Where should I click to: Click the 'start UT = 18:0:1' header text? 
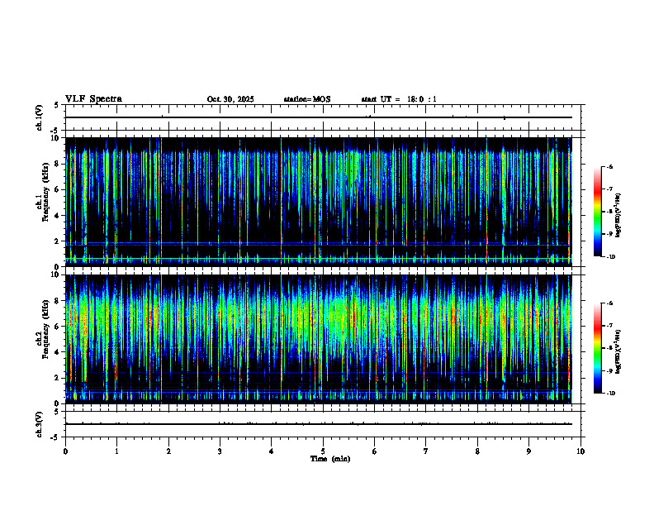click(399, 99)
